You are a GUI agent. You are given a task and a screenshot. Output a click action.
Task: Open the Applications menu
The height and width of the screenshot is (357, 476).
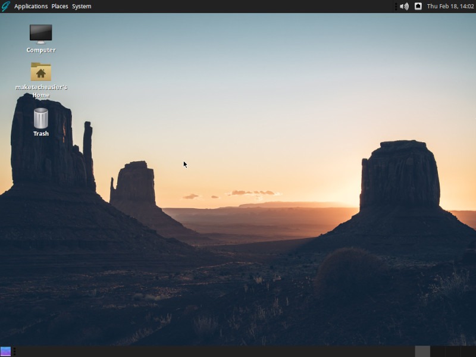click(x=30, y=6)
